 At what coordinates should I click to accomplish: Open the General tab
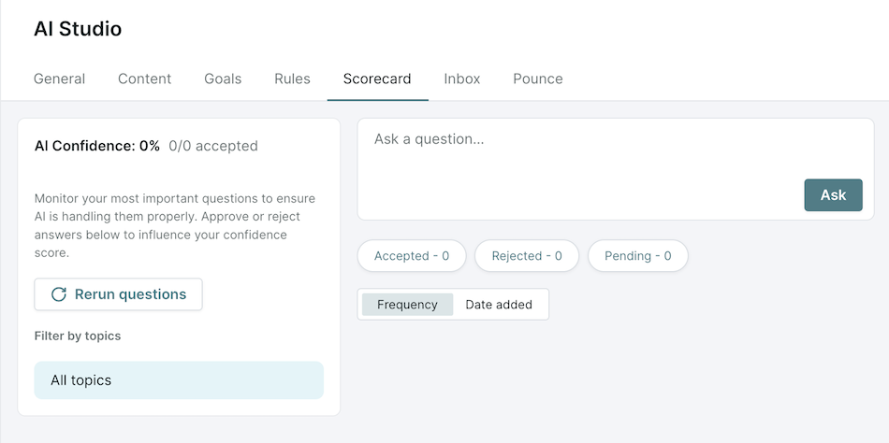60,79
